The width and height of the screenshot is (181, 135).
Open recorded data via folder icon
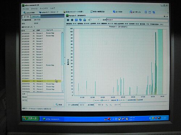64,12
